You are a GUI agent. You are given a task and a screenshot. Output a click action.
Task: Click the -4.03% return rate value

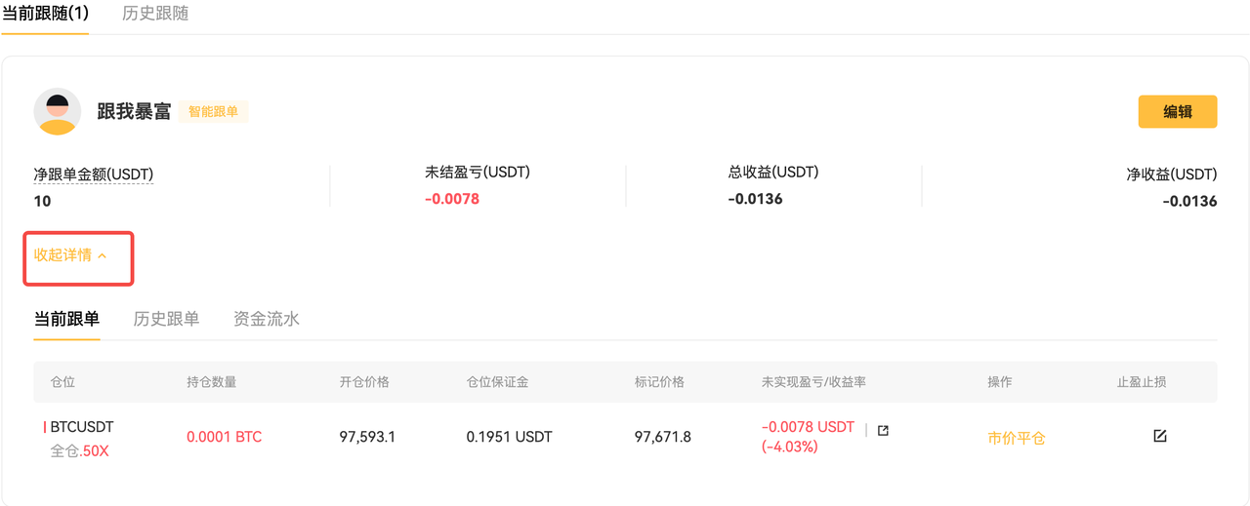click(789, 447)
